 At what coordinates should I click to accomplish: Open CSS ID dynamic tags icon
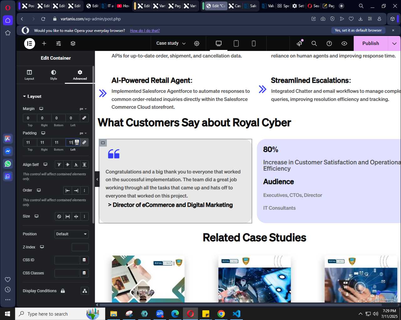84,260
